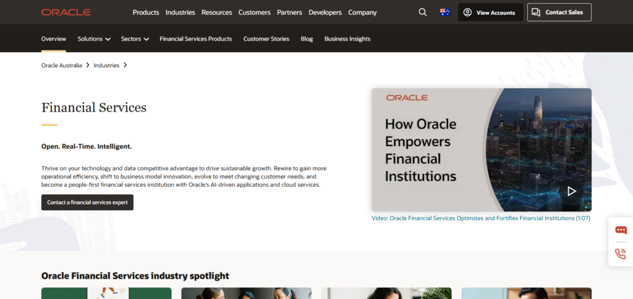The width and height of the screenshot is (633, 299).
Task: Click the chat bubble icon on side widget
Action: click(621, 230)
